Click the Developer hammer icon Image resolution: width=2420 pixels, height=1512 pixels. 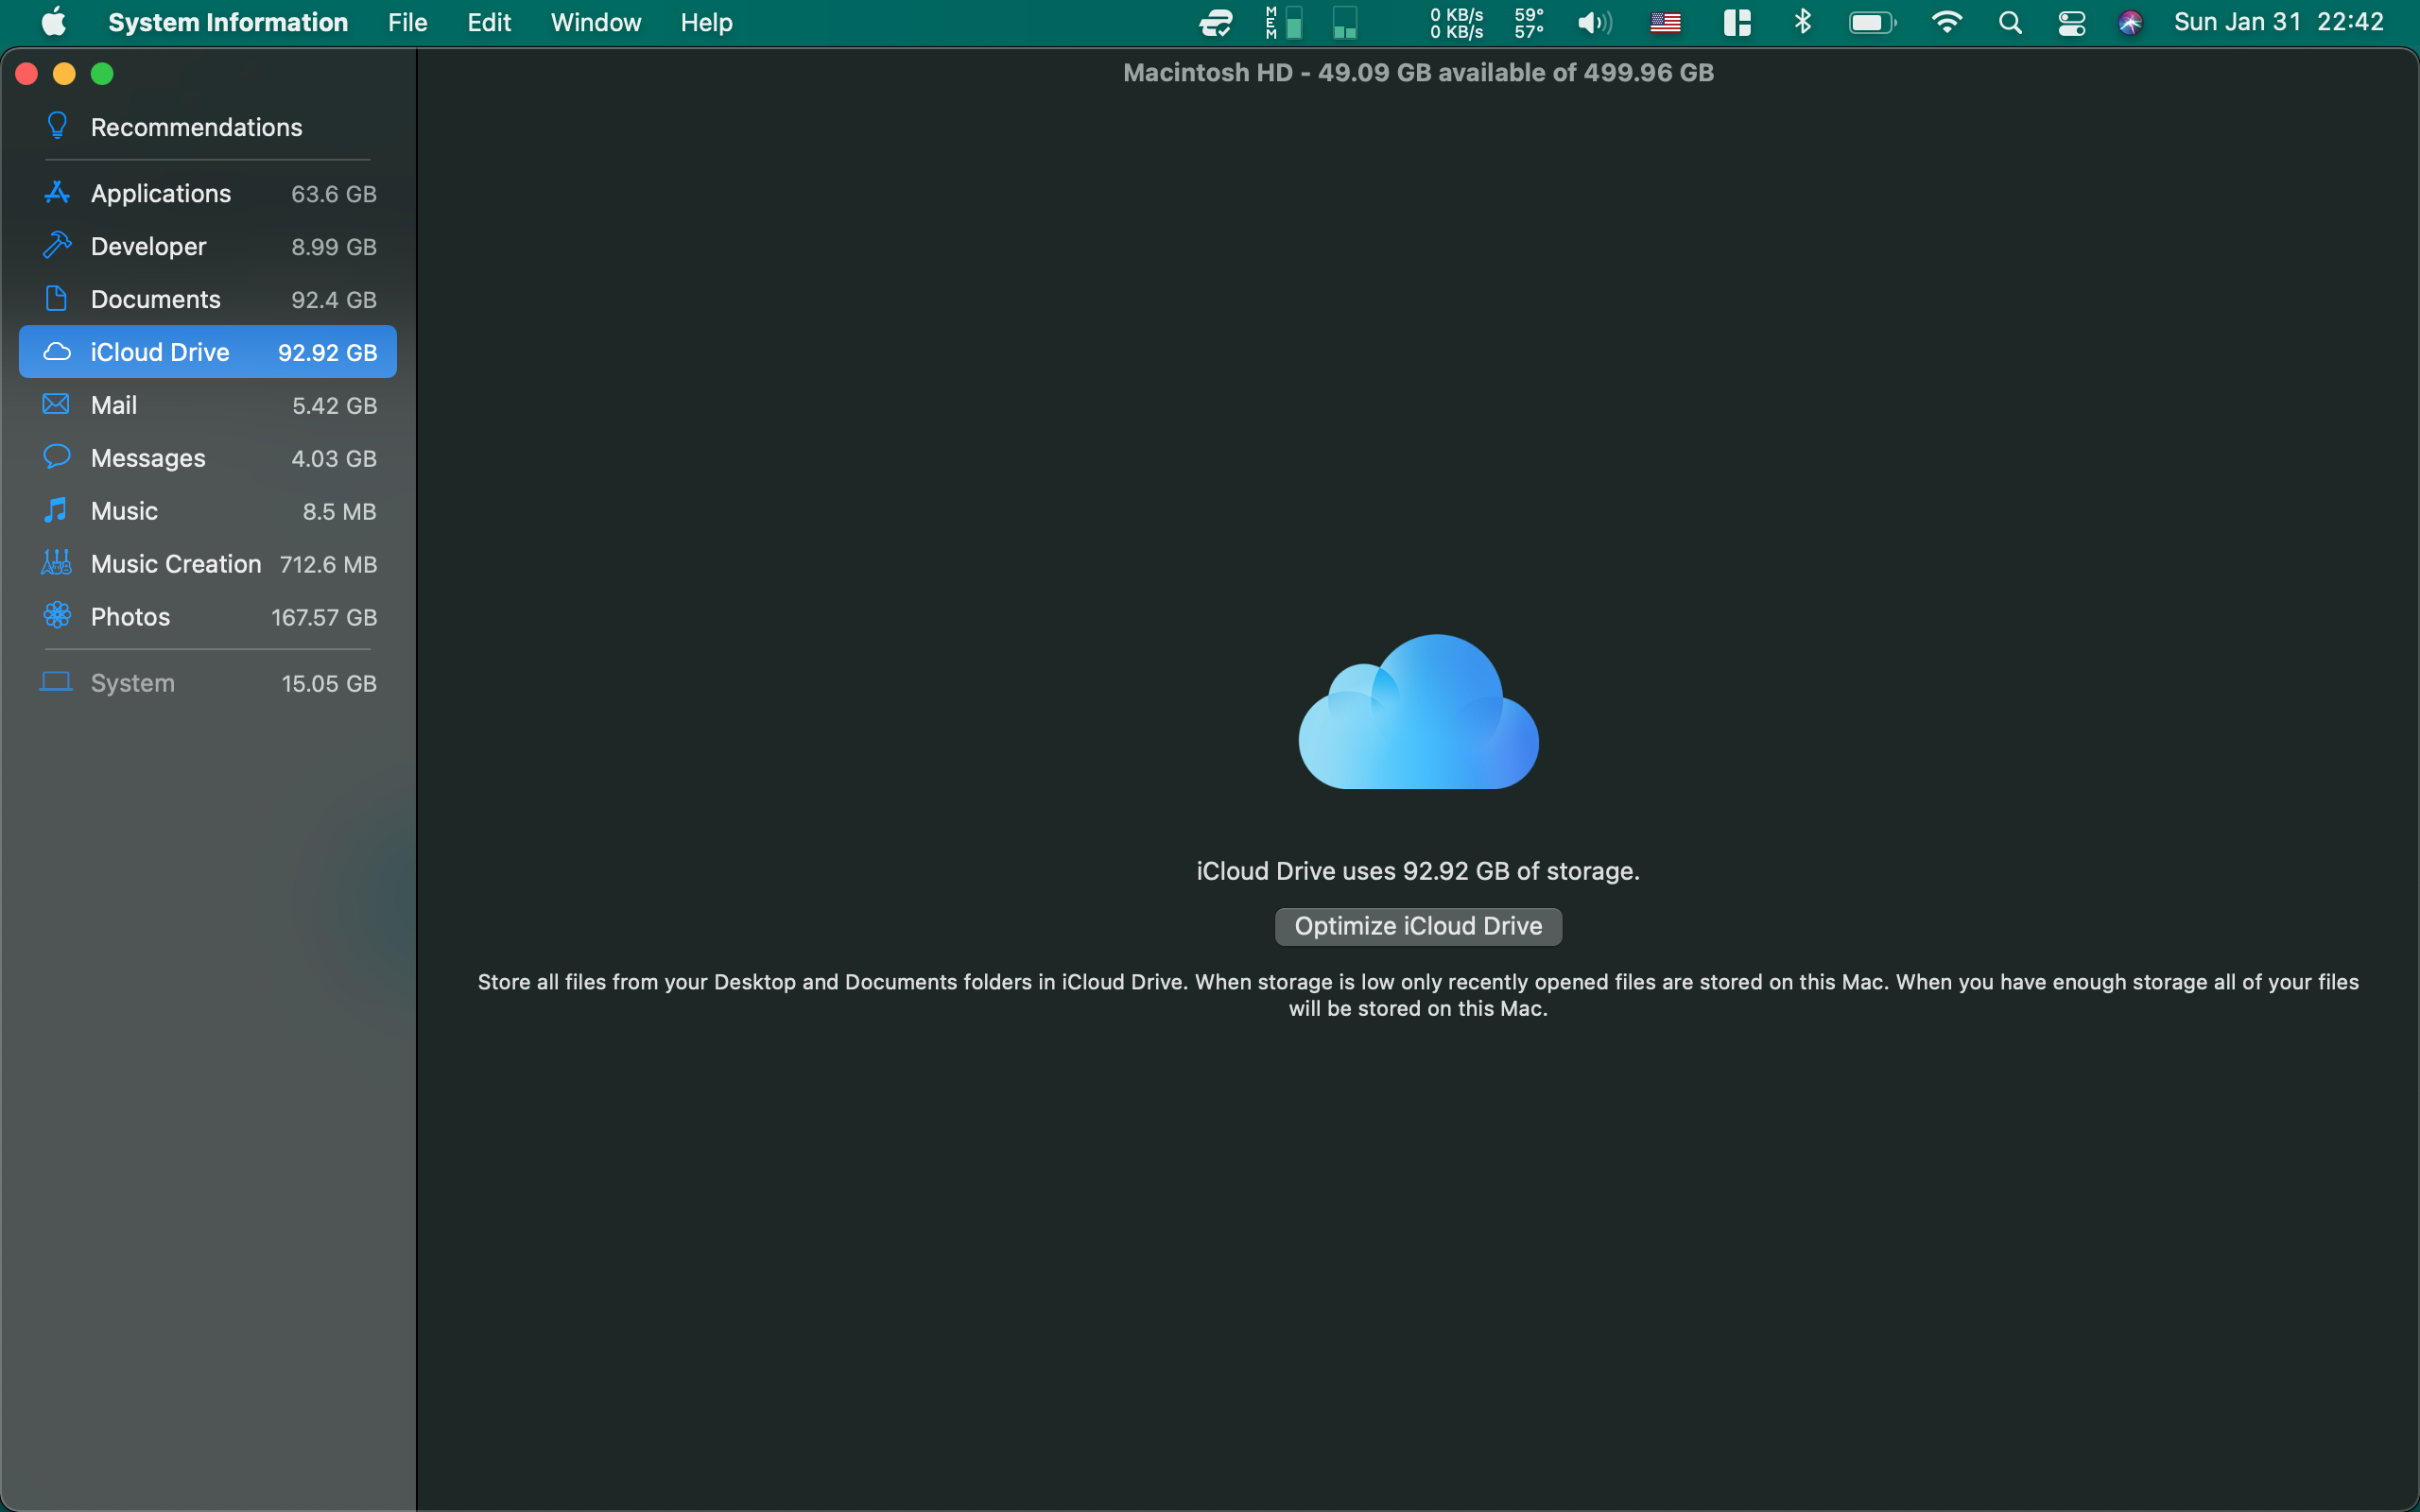[57, 245]
